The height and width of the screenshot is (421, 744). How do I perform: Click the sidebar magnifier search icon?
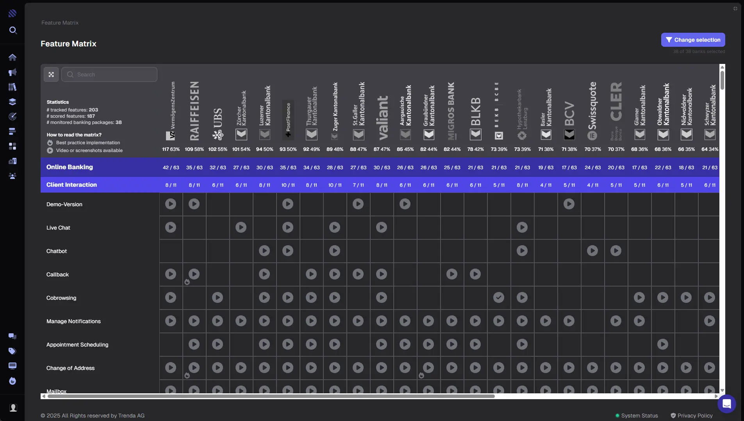pyautogui.click(x=13, y=30)
